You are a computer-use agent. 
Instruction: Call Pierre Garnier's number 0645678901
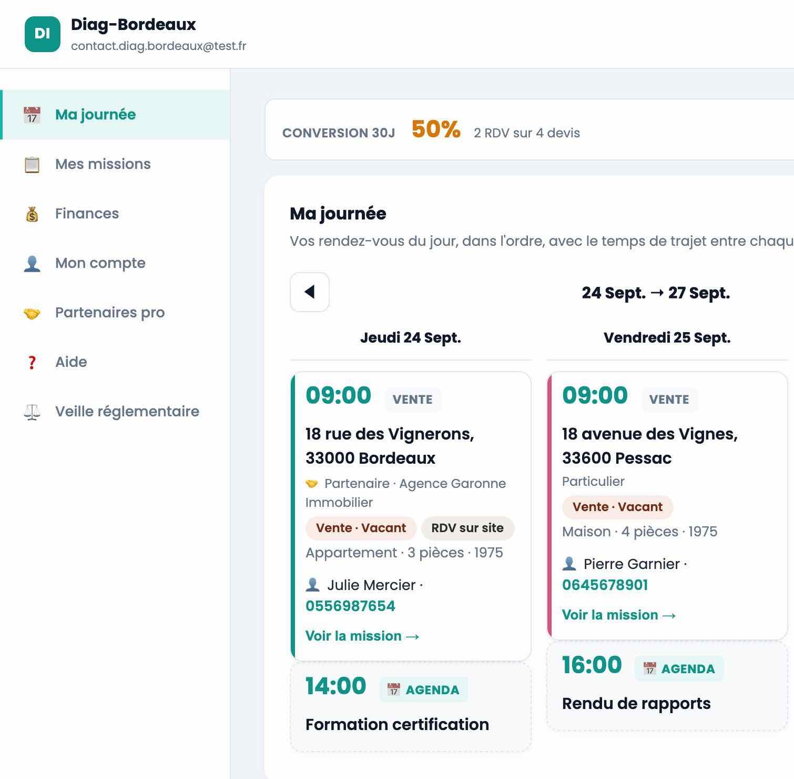pyautogui.click(x=605, y=585)
